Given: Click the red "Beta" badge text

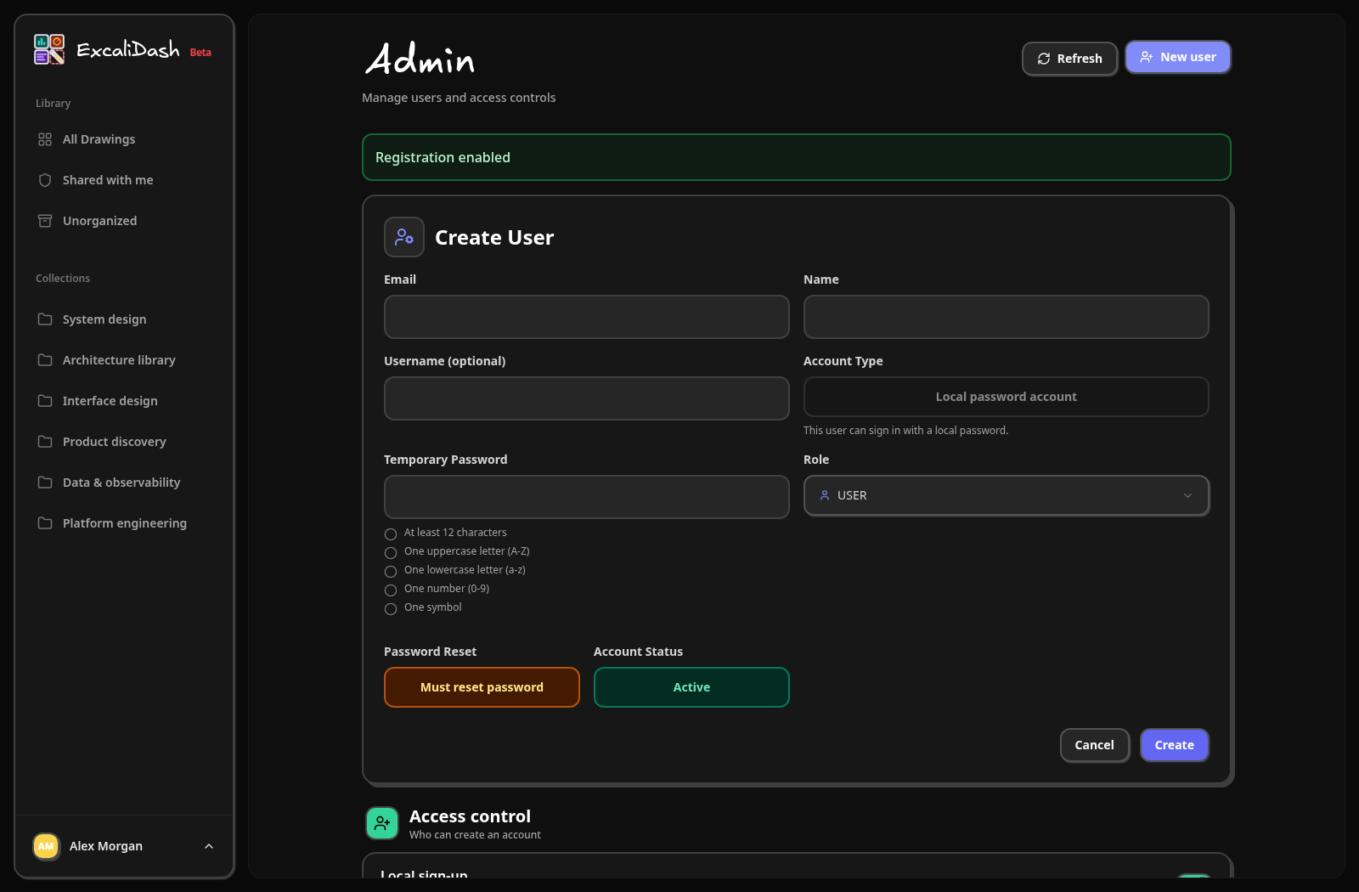Looking at the screenshot, I should pyautogui.click(x=200, y=53).
